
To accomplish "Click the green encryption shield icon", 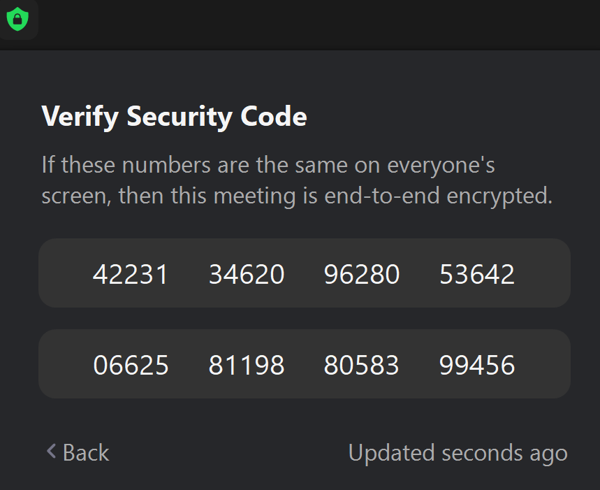I will click(17, 20).
